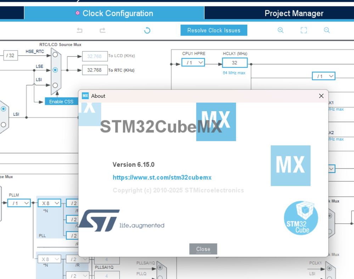
Task: Click Resolve Clock Issues button
Action: (x=214, y=30)
